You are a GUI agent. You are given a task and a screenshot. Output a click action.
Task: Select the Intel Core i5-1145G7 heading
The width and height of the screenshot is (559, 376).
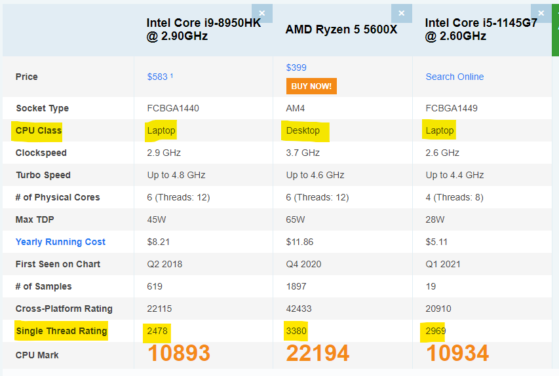[x=480, y=30]
